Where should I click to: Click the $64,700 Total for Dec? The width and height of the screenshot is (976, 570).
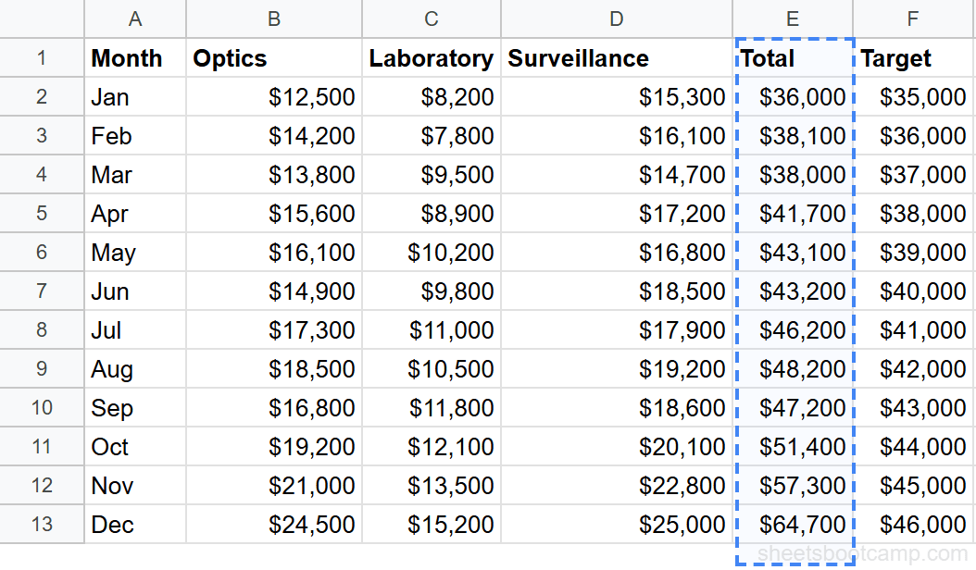(793, 524)
